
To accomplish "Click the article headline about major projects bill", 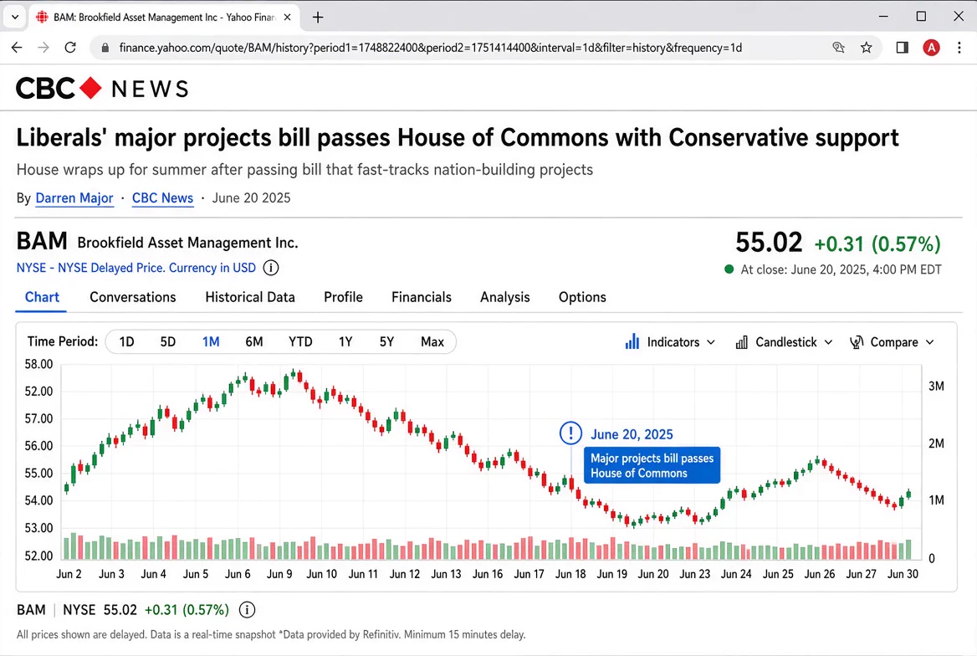I will 458,138.
